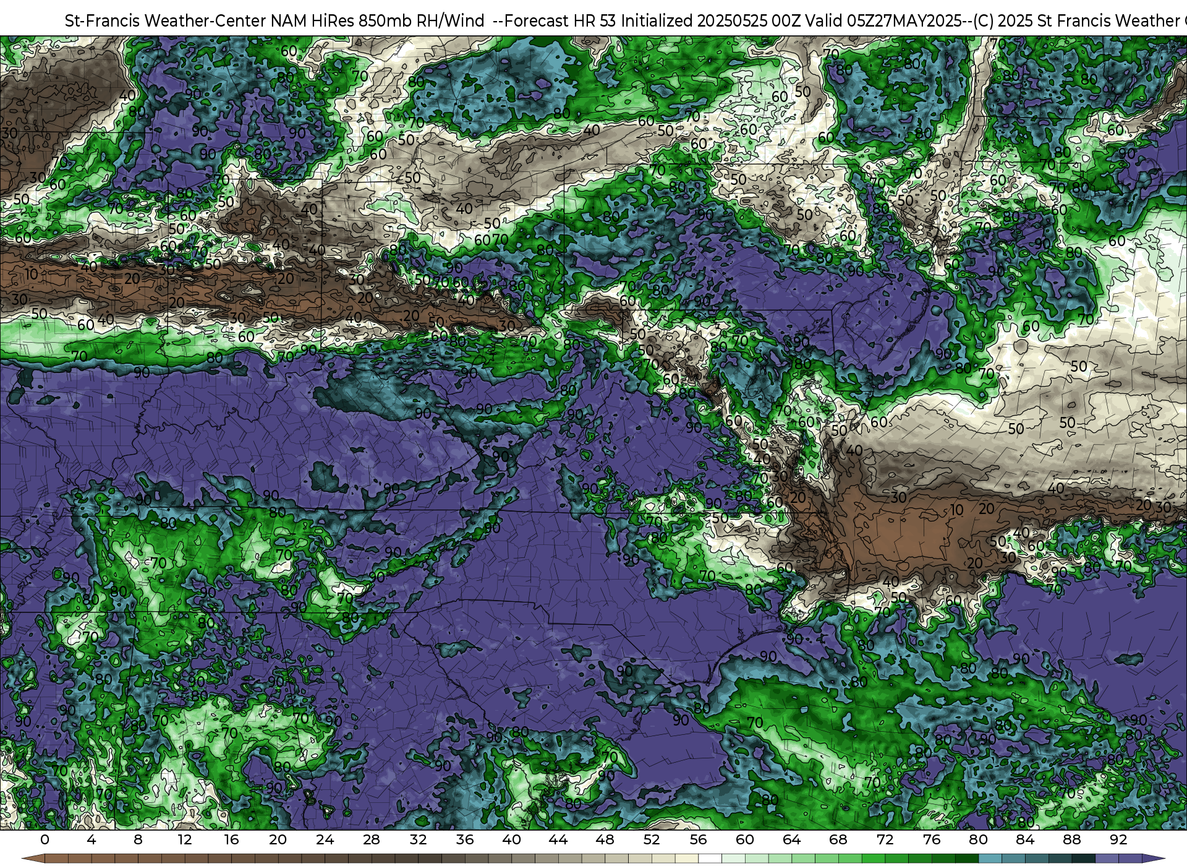Image resolution: width=1187 pixels, height=866 pixels.
Task: Click the colorbar tick label '12'
Action: (185, 839)
